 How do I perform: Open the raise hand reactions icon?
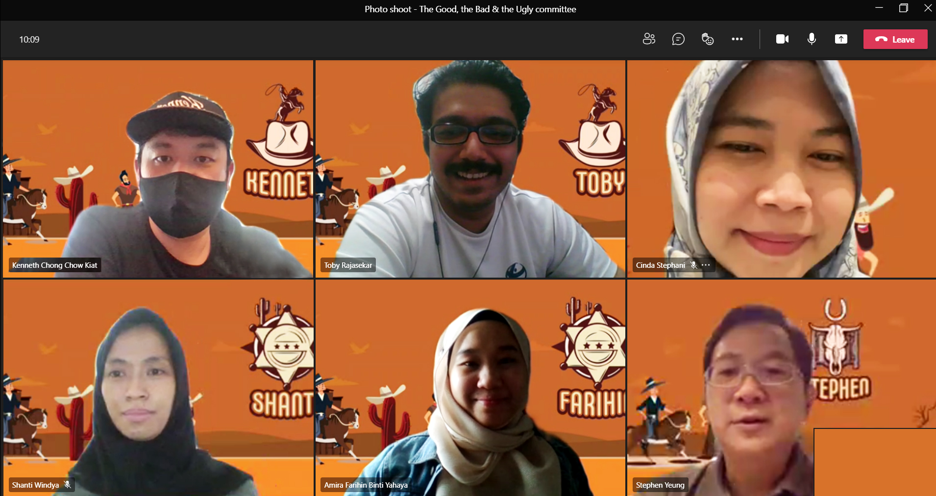point(708,39)
